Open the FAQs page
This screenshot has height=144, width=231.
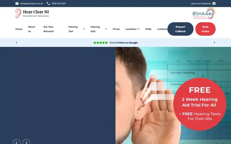coord(148,29)
